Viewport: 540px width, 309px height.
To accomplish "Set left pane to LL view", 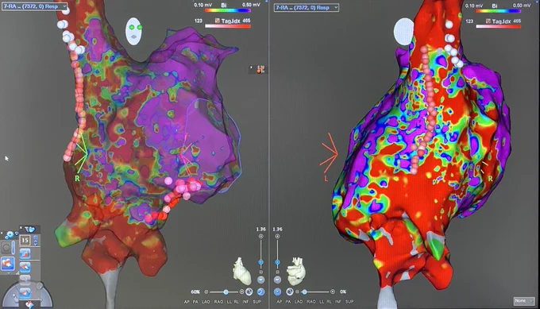I will click(229, 302).
